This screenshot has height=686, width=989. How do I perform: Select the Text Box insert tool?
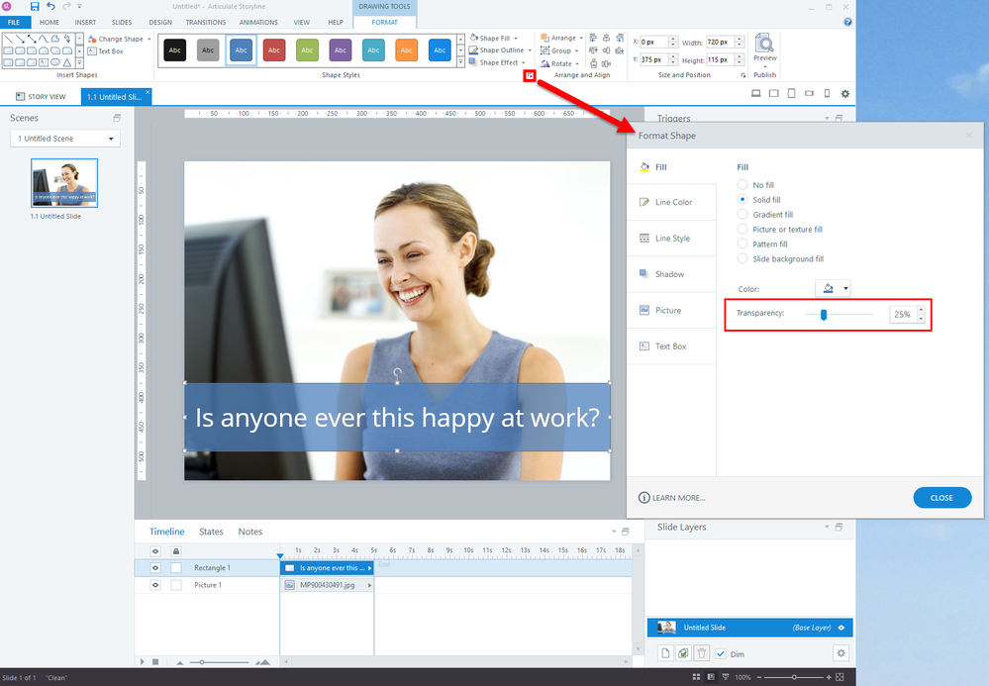click(105, 51)
